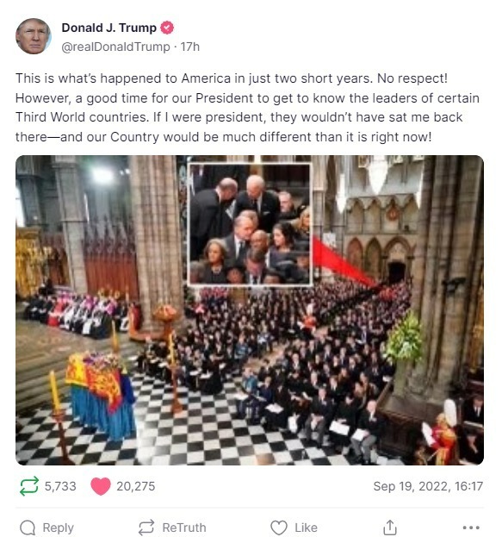Click the verified badge next to the name

pos(167,28)
